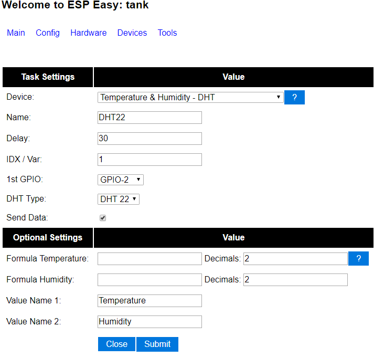Expand the 1st GPIO dropdown

tap(121, 180)
